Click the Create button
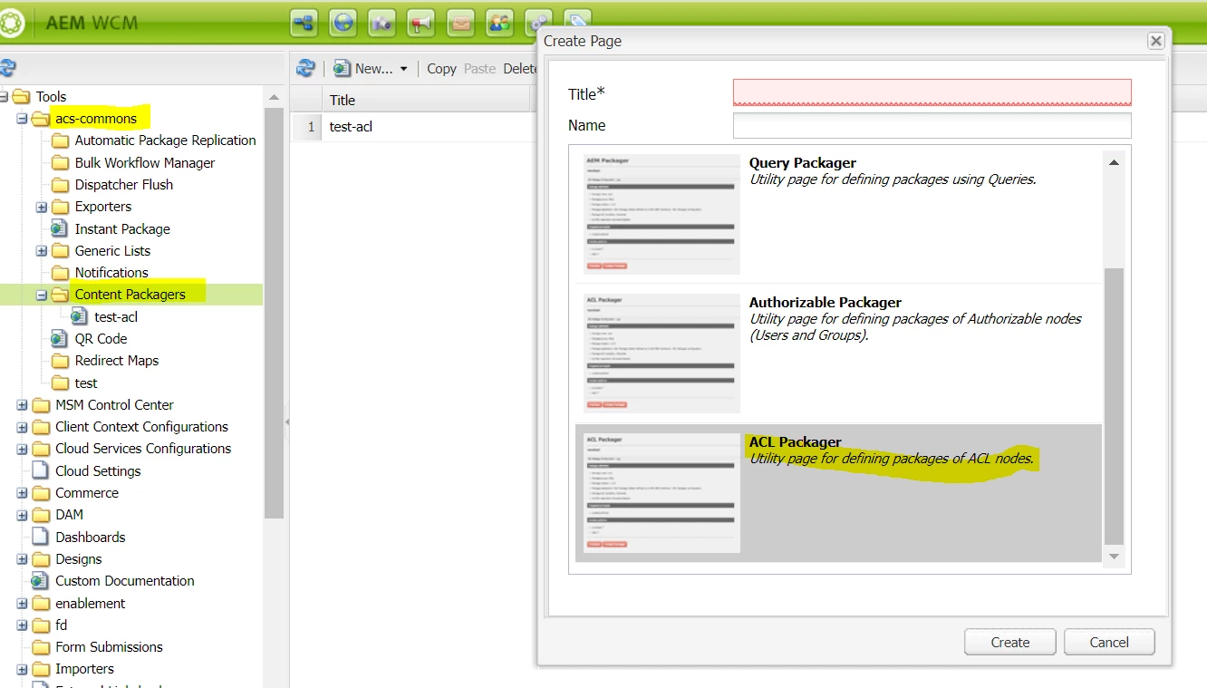The image size is (1207, 688). click(x=1010, y=642)
